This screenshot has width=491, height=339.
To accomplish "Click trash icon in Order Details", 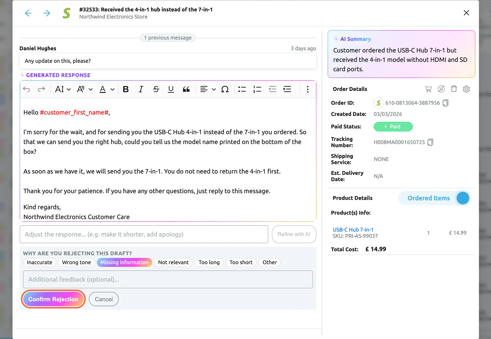I will [x=454, y=89].
